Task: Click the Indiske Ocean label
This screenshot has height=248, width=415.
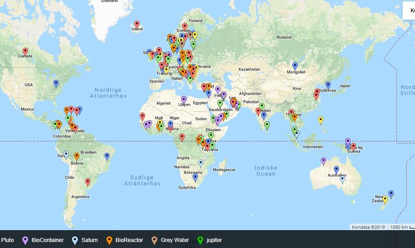Action: 266,171
